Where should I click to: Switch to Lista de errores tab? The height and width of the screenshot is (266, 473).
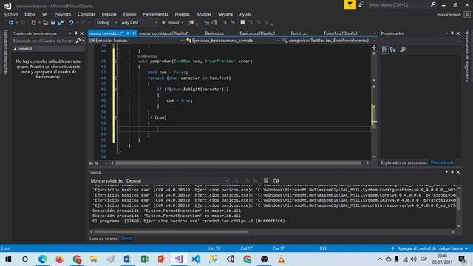point(103,239)
